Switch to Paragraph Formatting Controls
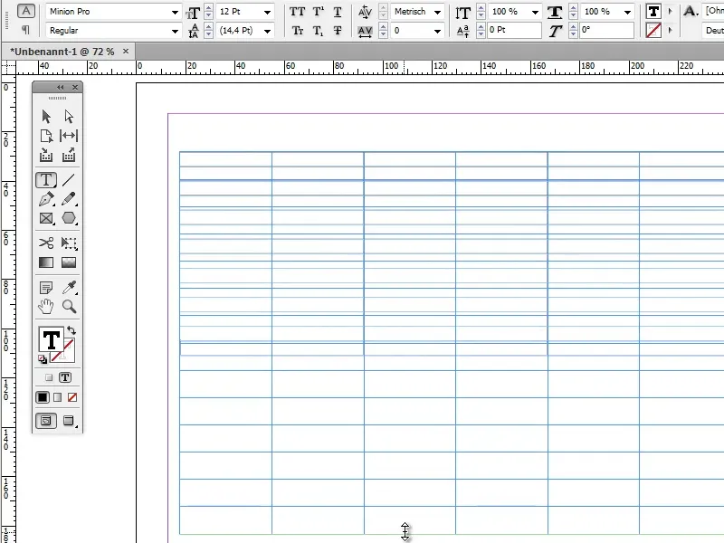Viewport: 724px width, 543px height. (25, 30)
